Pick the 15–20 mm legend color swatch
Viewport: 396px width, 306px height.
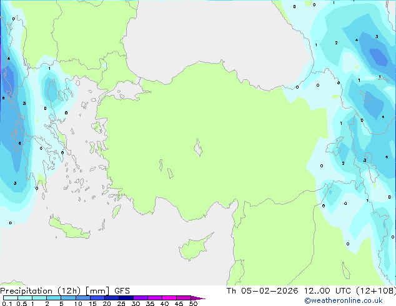click(x=97, y=298)
